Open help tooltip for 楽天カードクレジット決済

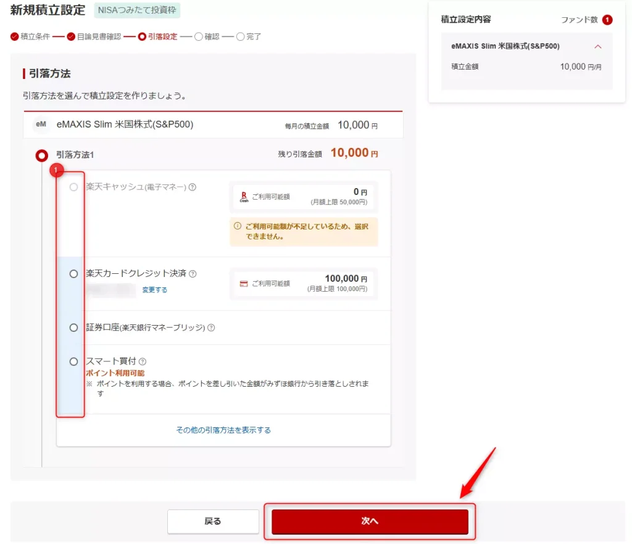pos(191,274)
